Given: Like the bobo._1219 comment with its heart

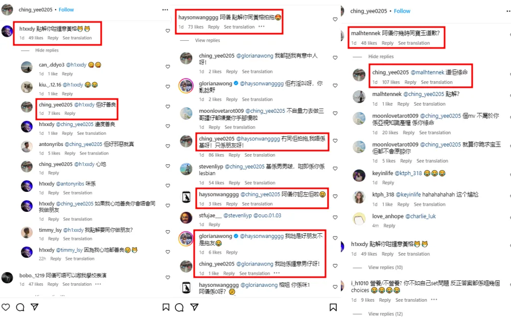Looking at the screenshot, I should pyautogui.click(x=168, y=277).
